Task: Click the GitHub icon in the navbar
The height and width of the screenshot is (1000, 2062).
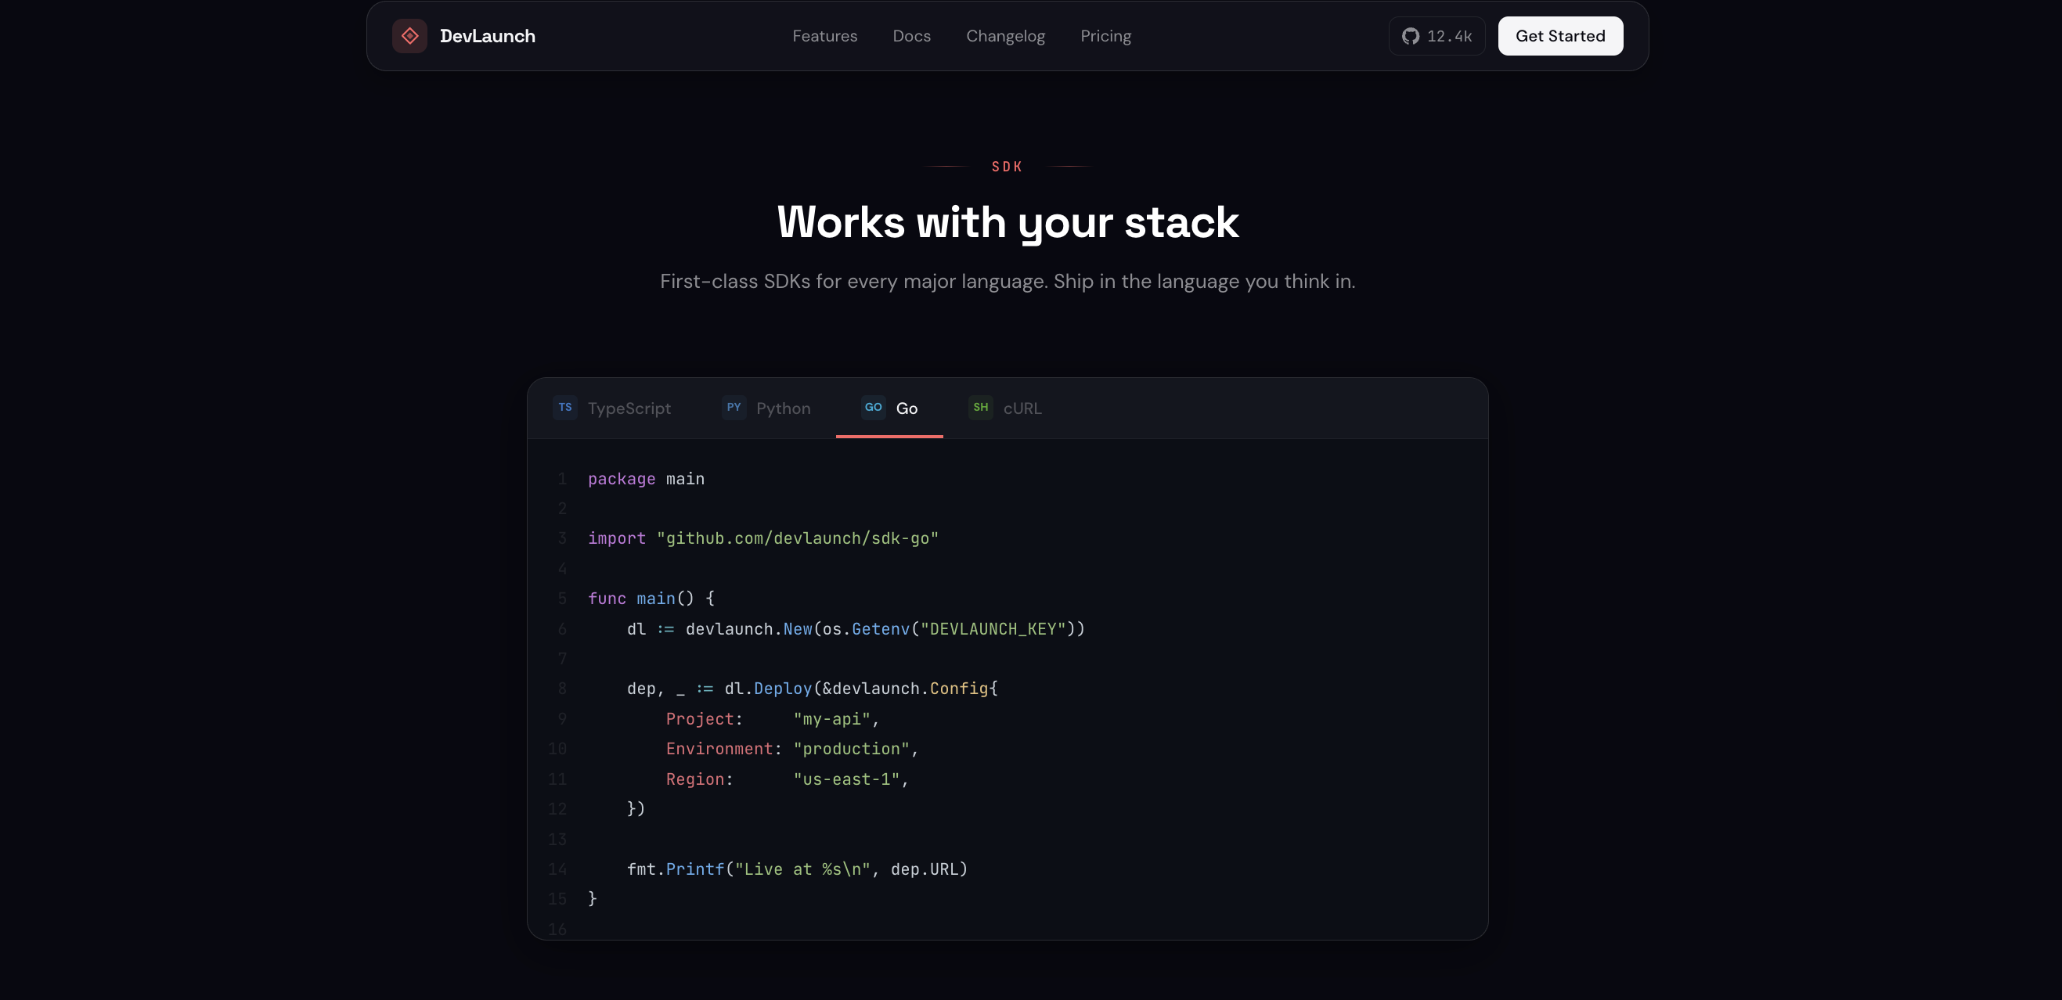Action: point(1411,35)
